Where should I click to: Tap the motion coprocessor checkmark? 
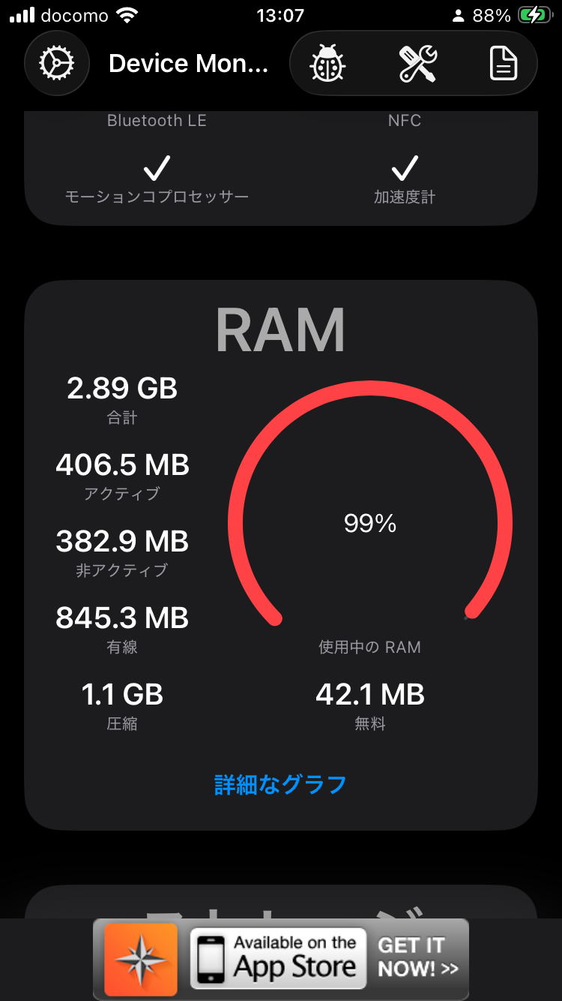[157, 169]
